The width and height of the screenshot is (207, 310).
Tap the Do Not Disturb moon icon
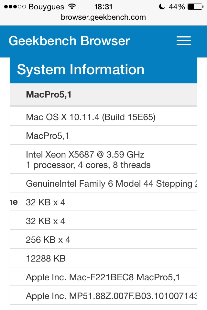[x=163, y=7]
